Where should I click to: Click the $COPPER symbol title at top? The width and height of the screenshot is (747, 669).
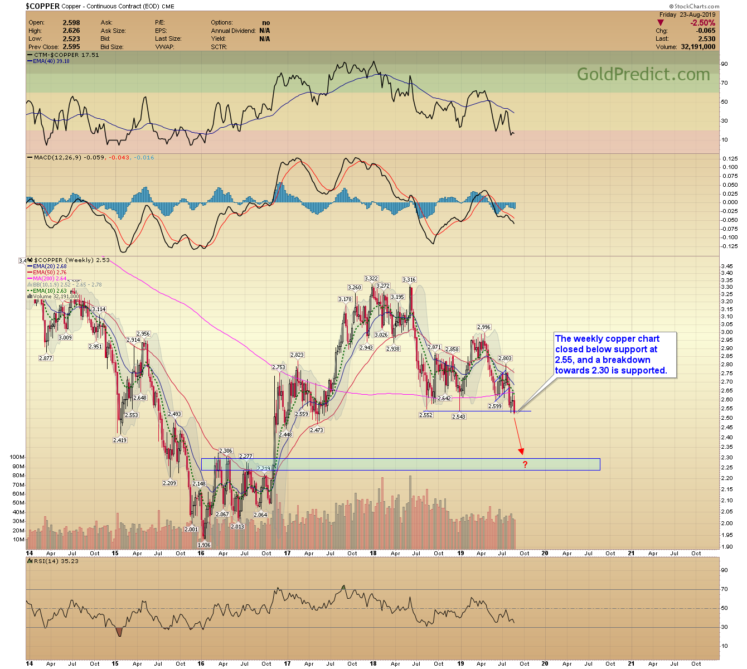[42, 6]
